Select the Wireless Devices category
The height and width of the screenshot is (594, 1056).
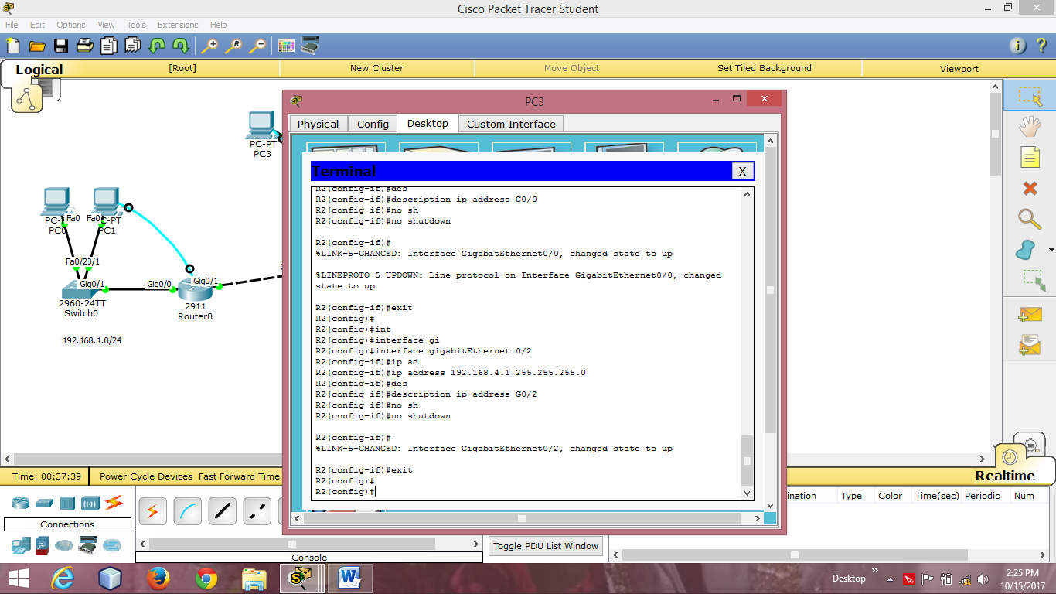coord(90,503)
